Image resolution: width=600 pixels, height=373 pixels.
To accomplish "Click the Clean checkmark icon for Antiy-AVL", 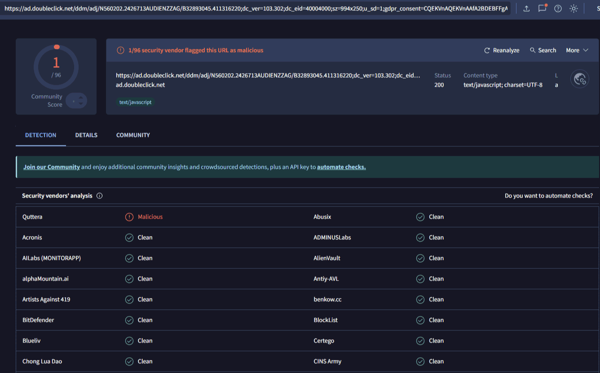I will (x=420, y=279).
